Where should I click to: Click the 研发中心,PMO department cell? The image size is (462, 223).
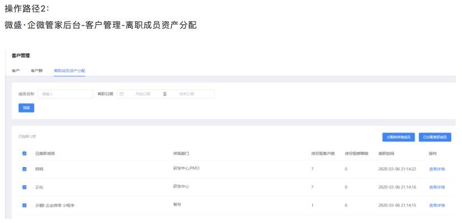[186, 168]
